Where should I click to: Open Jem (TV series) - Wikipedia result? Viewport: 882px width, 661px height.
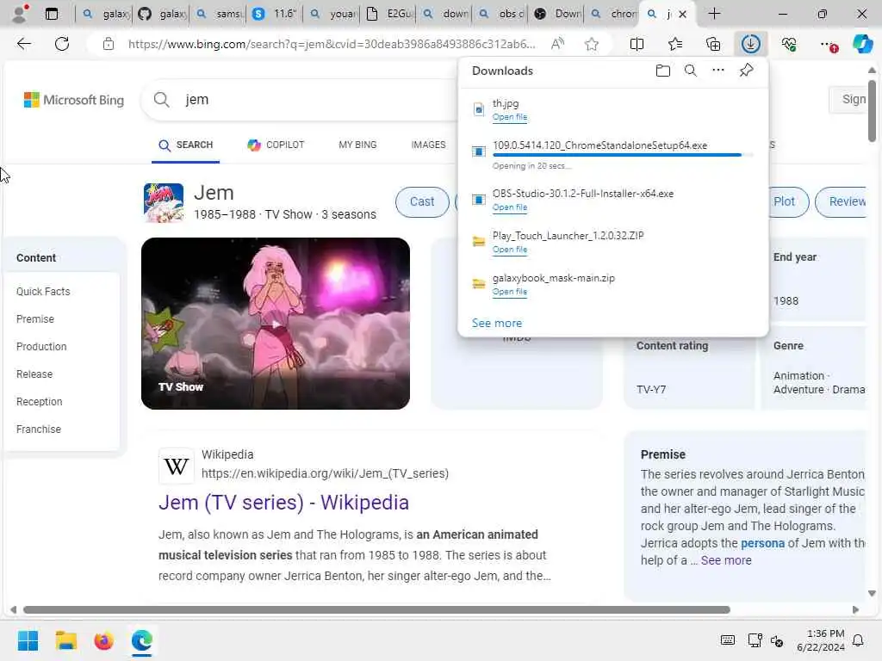(283, 503)
